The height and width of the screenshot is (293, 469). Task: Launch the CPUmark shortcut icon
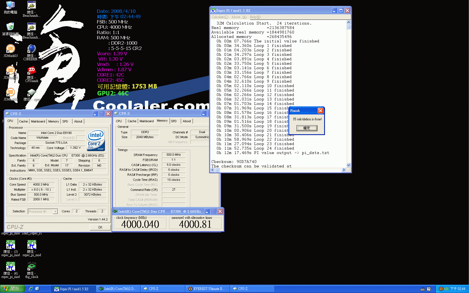click(x=32, y=74)
